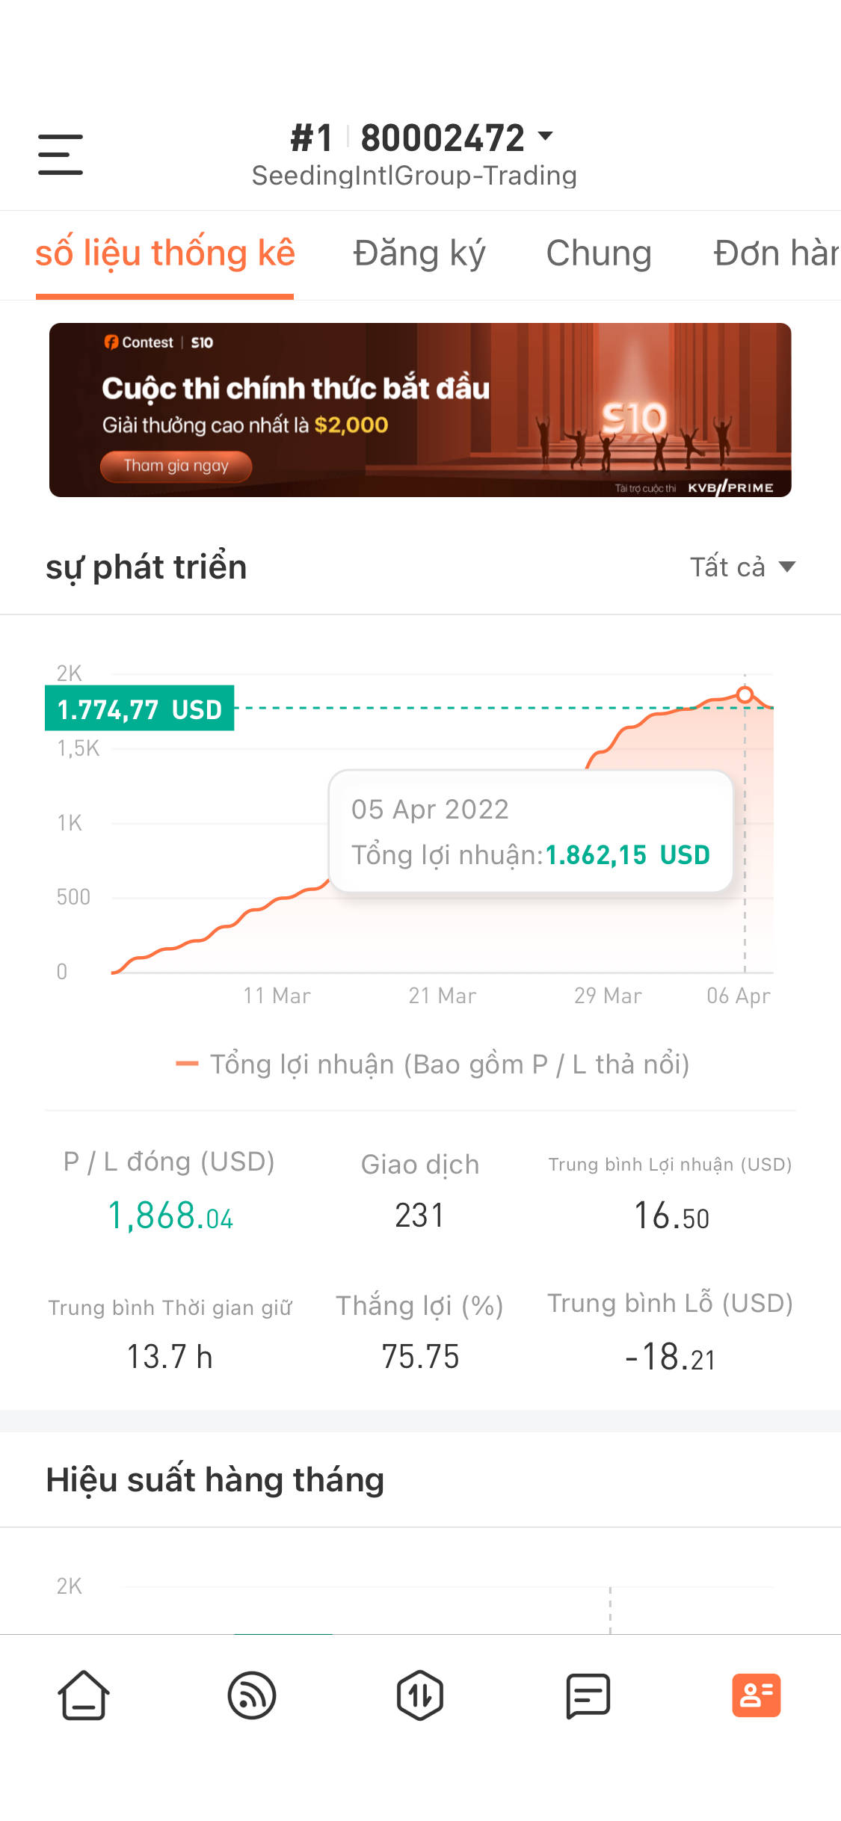Tap the 'P / L đóng' value 1,868.04
This screenshot has height=1821, width=841.
[x=170, y=1215]
